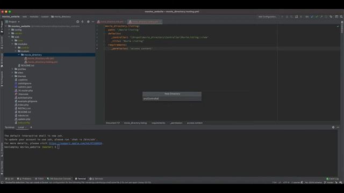344x193 pixels.
Task: Collapse the modules folder arrow
Action: [x=12, y=44]
